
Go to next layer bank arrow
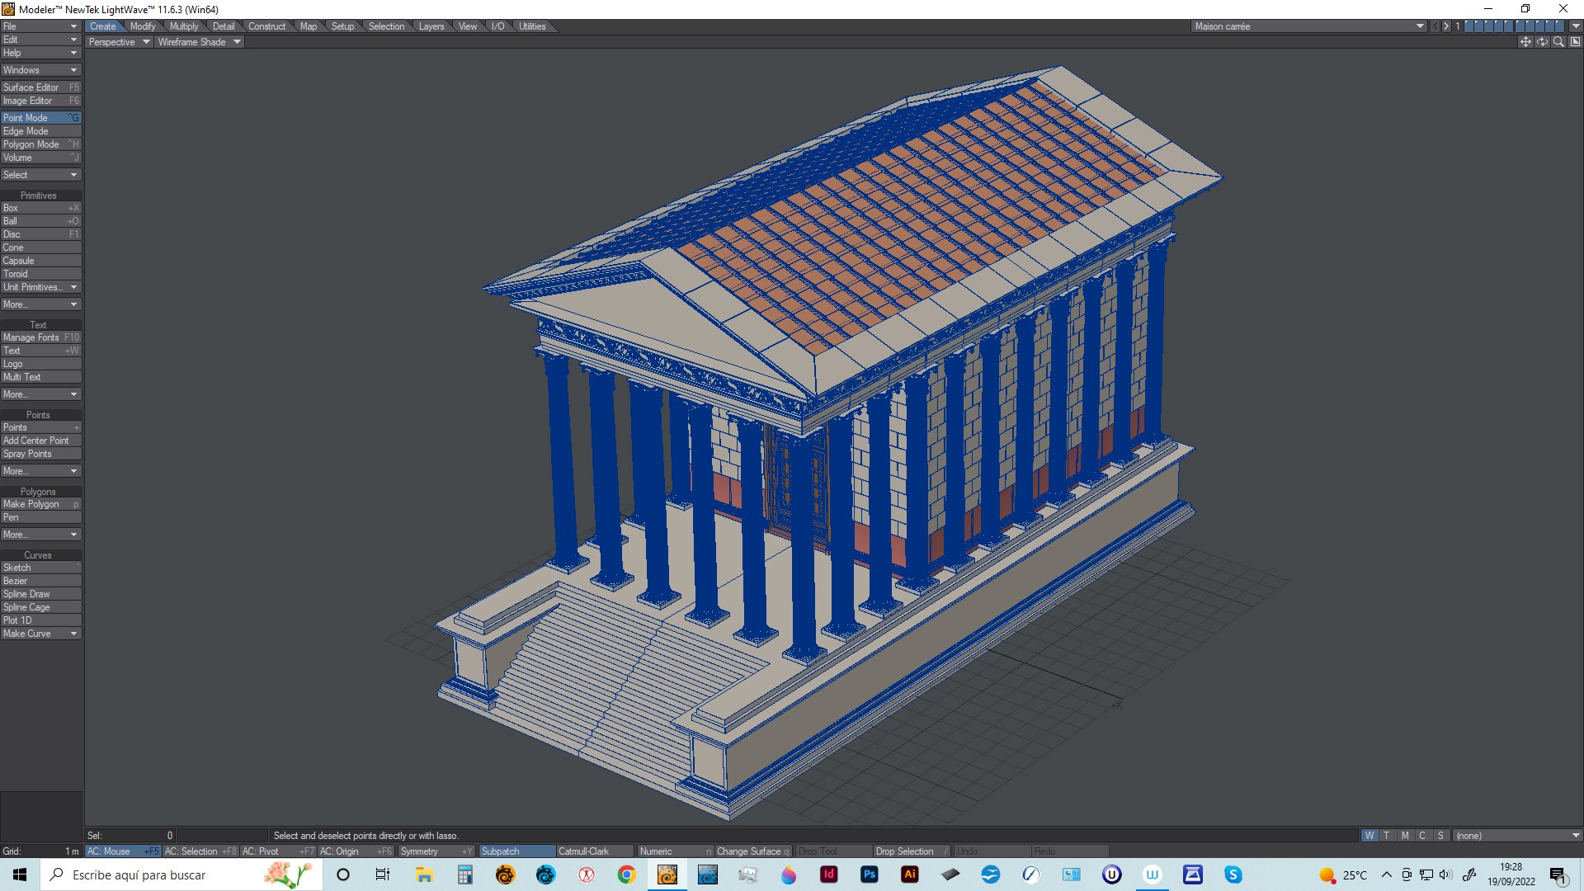coord(1446,26)
